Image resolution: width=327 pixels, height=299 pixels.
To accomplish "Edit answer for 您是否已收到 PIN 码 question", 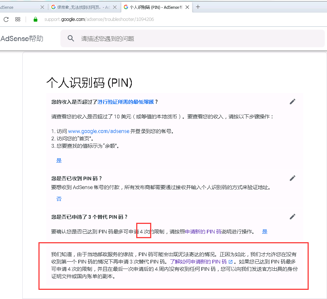I will click(292, 178).
